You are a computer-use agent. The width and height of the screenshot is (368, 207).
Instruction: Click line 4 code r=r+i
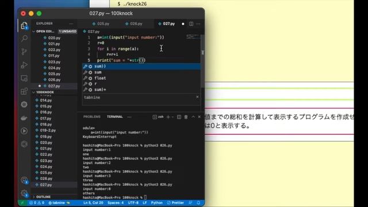click(x=112, y=55)
